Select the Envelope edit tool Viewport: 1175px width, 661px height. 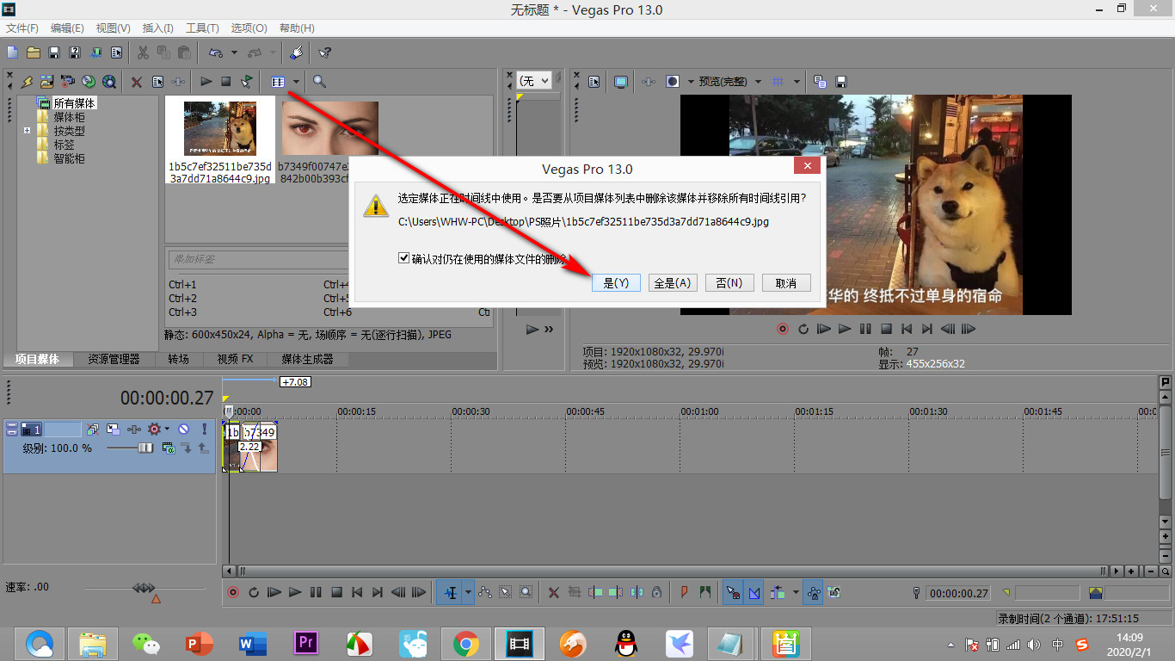point(484,592)
